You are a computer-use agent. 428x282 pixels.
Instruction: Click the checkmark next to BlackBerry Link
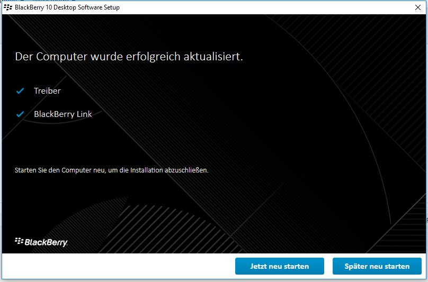point(20,114)
